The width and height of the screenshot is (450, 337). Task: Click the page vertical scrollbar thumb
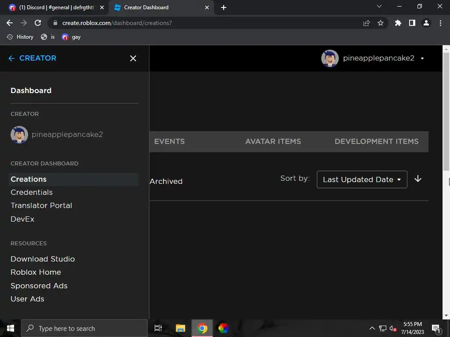coord(446,112)
